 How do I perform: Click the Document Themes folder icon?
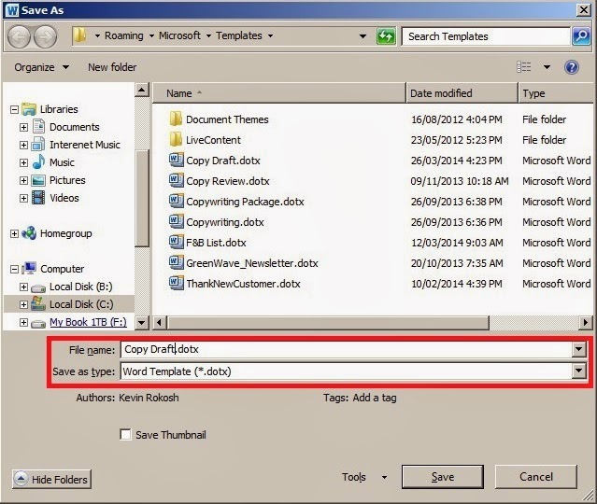tap(176, 119)
